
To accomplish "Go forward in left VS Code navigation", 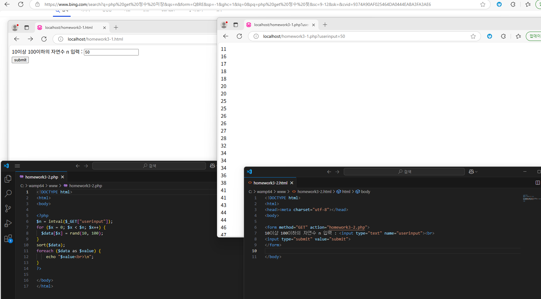I will [x=86, y=166].
